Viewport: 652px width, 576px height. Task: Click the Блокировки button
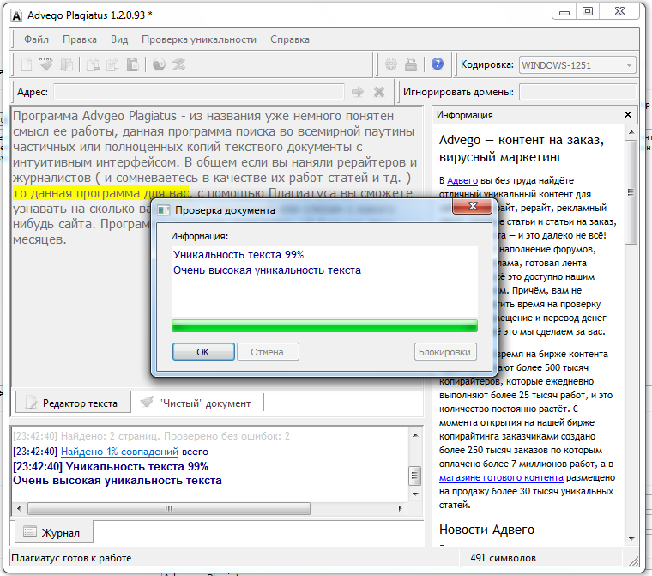pyautogui.click(x=444, y=351)
